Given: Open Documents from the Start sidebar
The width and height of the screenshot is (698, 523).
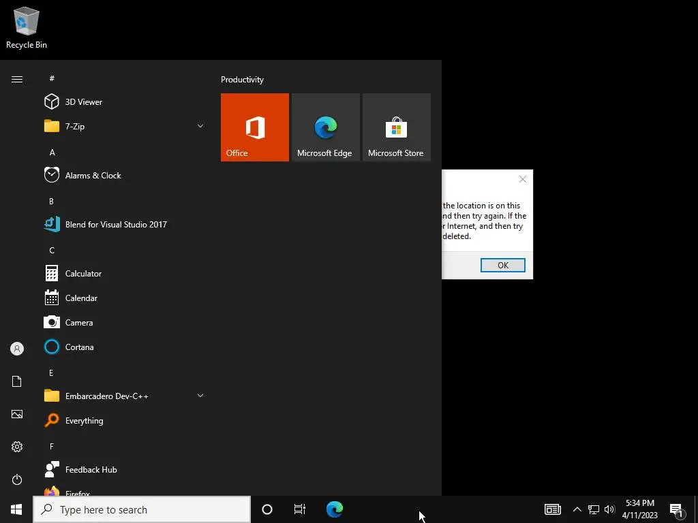Looking at the screenshot, I should (17, 381).
